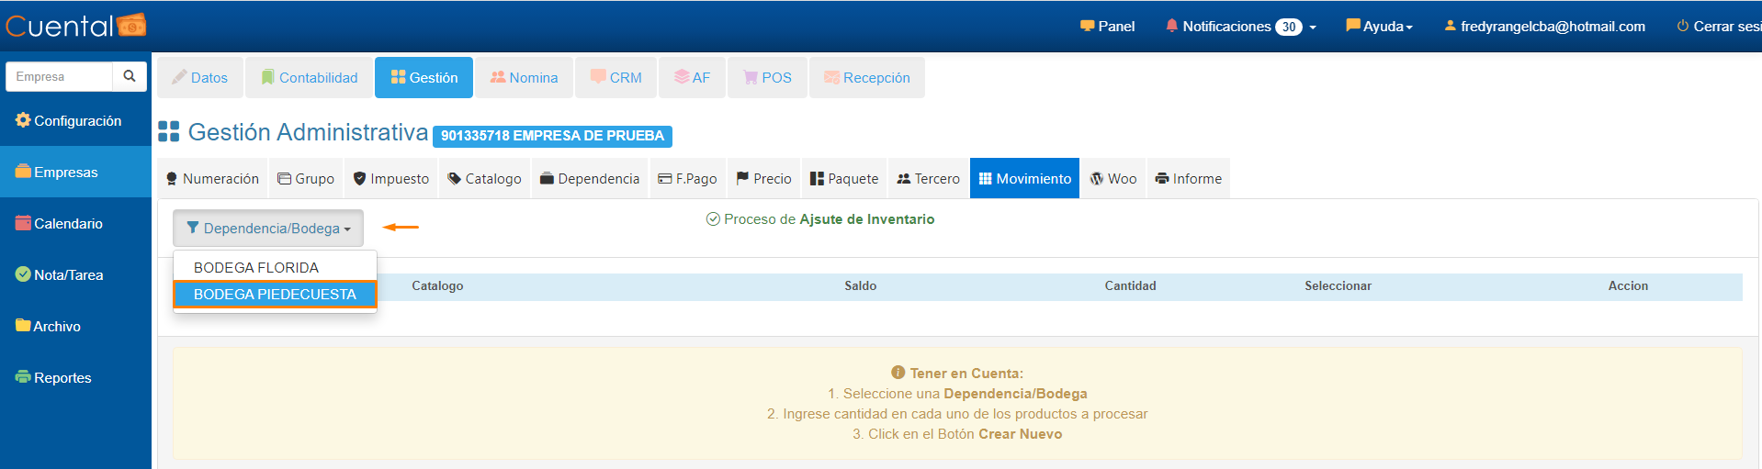
Task: Click Cerrar sesión link
Action: 1718,27
